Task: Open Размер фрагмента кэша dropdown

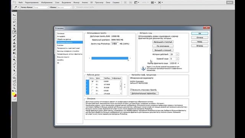Action: 174,63
